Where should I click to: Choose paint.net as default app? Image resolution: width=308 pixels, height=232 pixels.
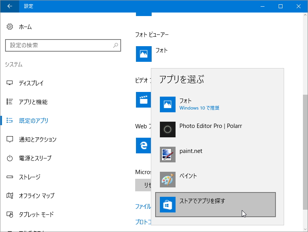click(216, 155)
